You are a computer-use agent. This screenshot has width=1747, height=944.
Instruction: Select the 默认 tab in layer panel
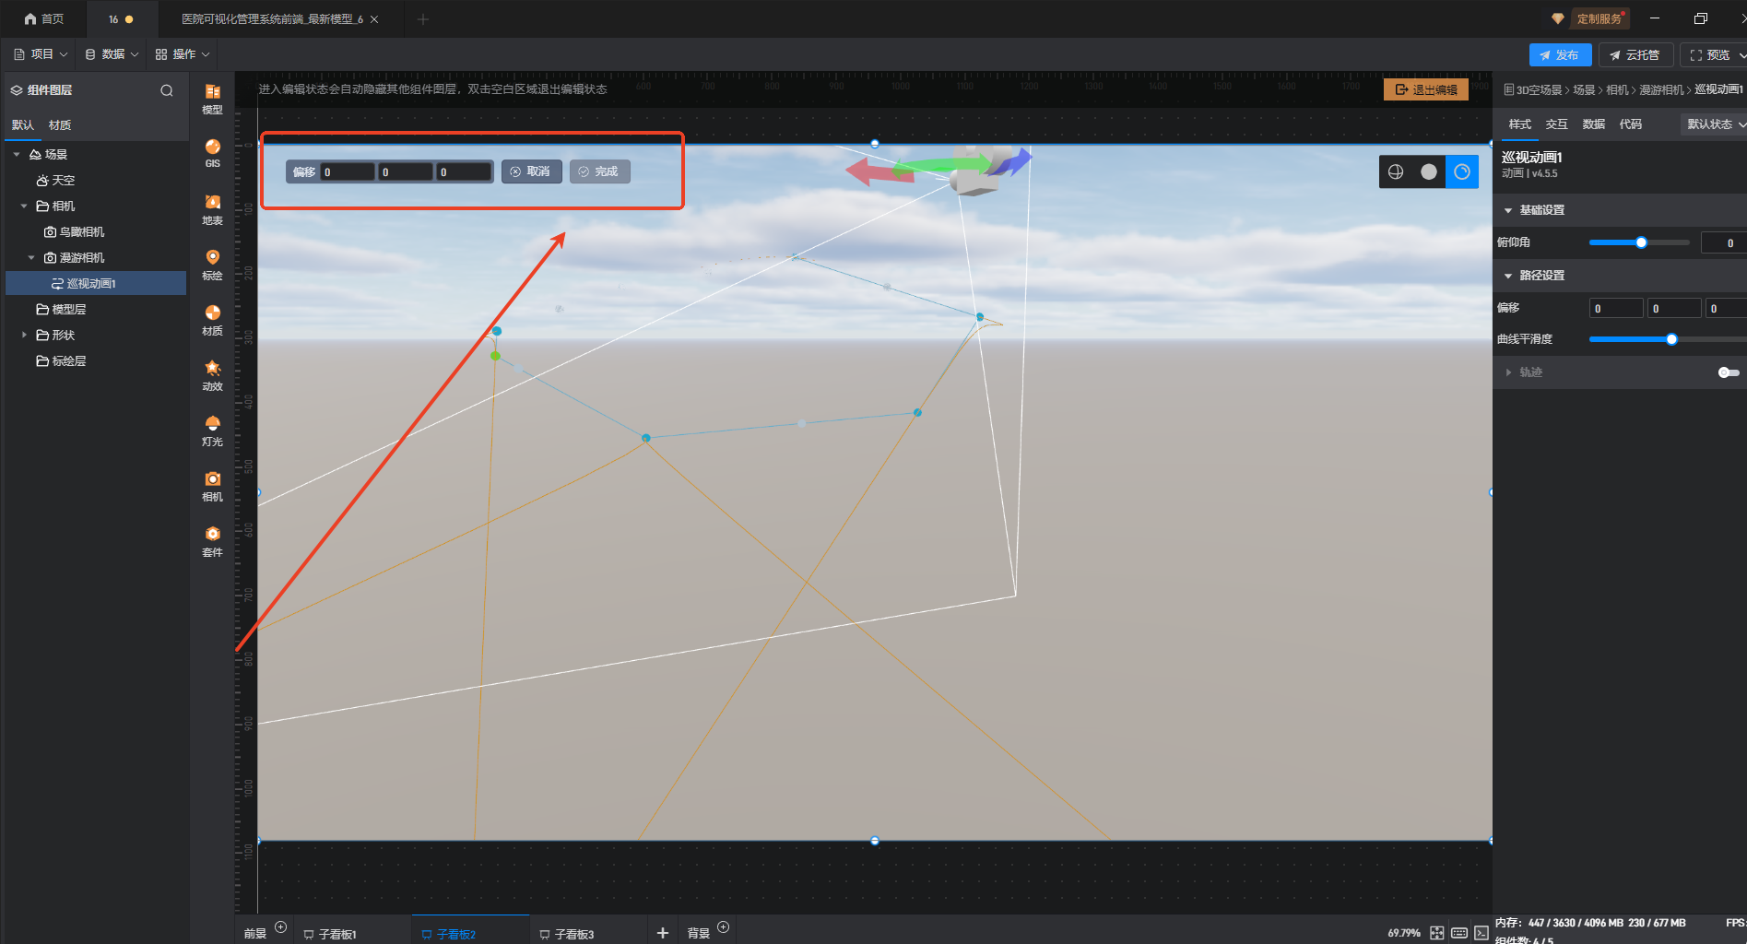pos(23,125)
